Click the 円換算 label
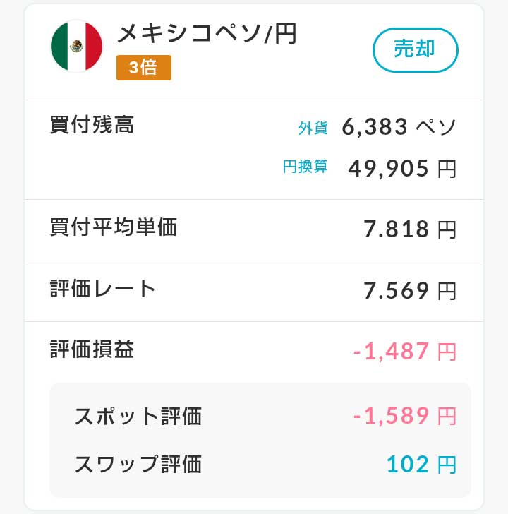 (x=305, y=167)
